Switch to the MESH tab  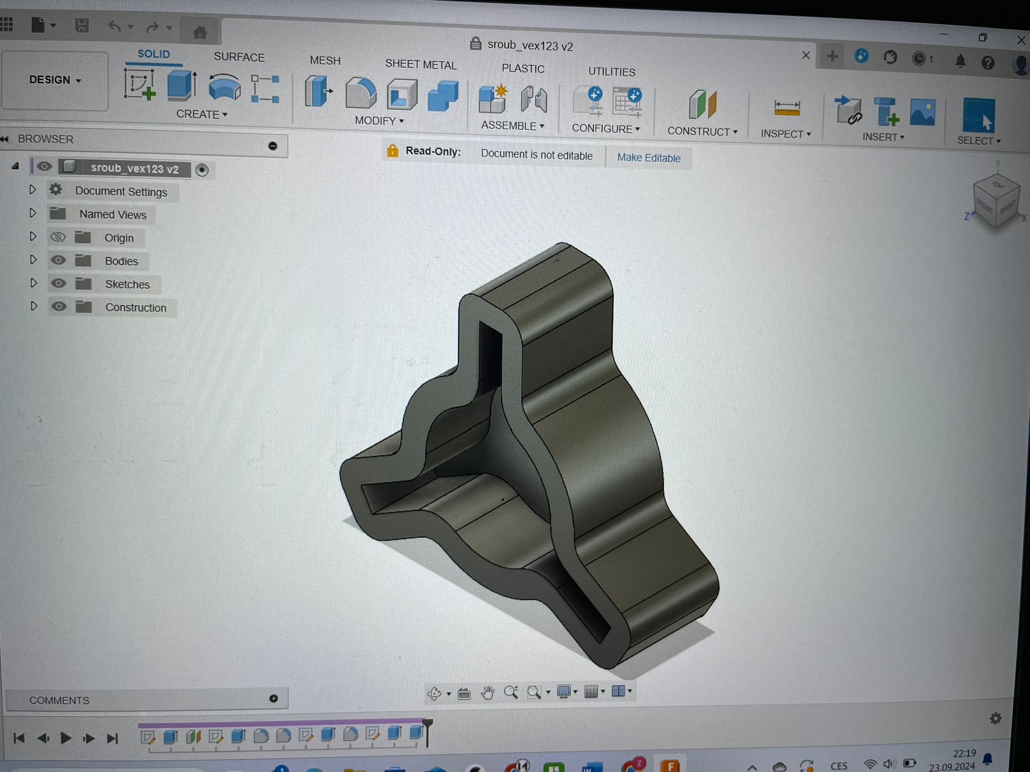pos(325,60)
